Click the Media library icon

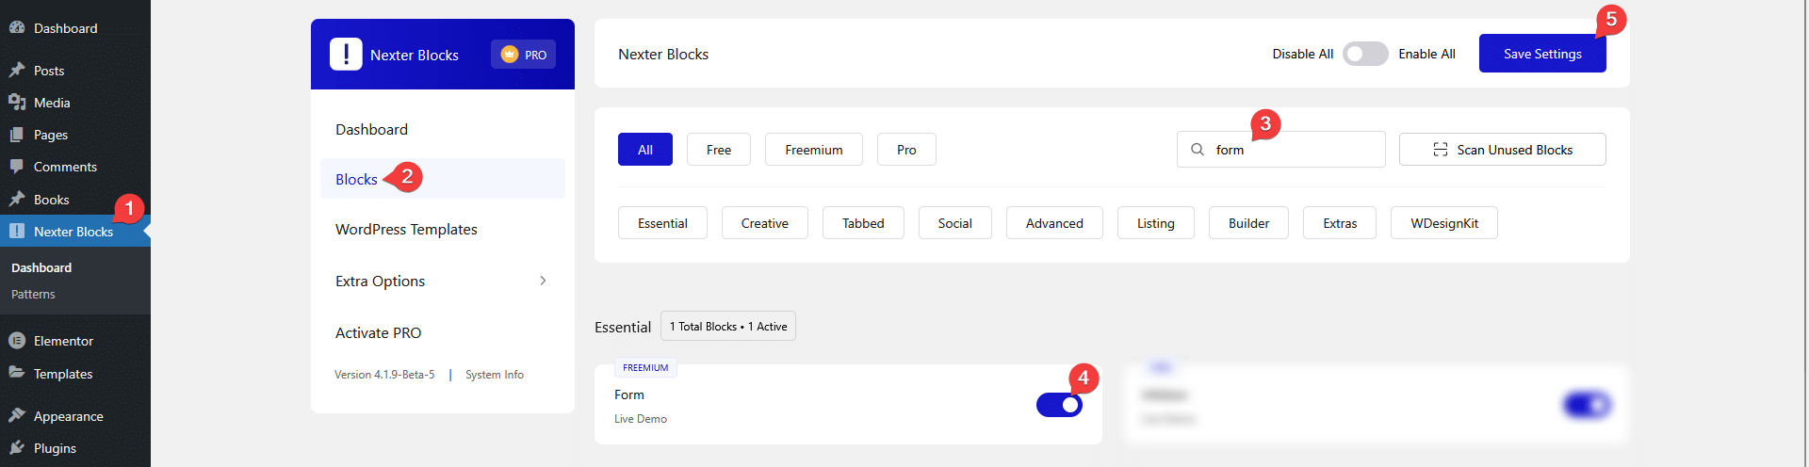pyautogui.click(x=17, y=103)
